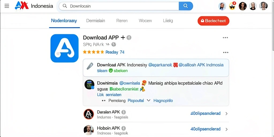Screen dimensions: 274x137
Task: Open the Lbk senriaten link
Action: [x=109, y=95]
